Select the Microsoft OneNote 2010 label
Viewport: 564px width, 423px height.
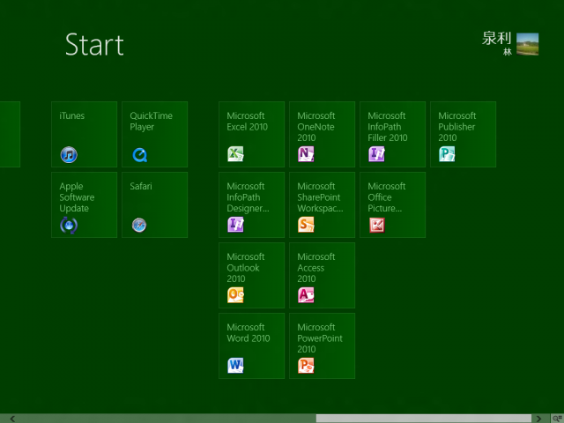pyautogui.click(x=316, y=127)
